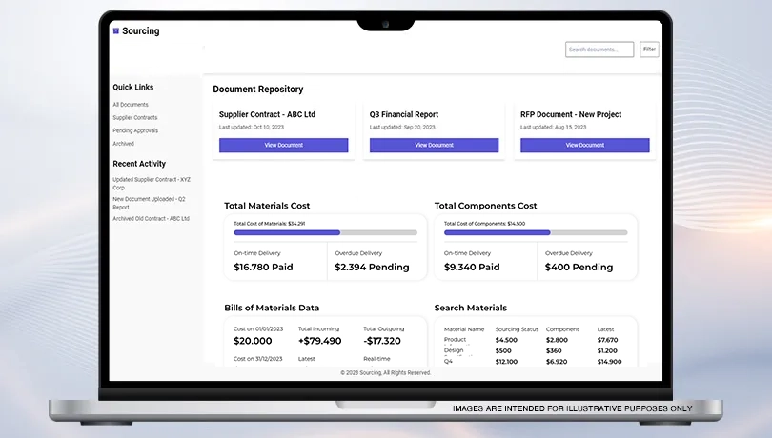This screenshot has height=438, width=772.
Task: Select the $16.780 Paid on-time delivery figure
Action: point(263,268)
